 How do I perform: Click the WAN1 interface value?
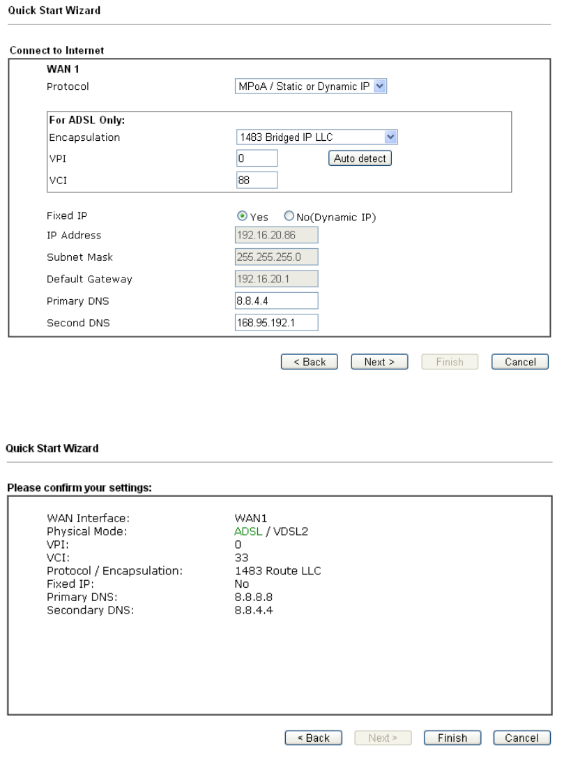click(x=251, y=518)
